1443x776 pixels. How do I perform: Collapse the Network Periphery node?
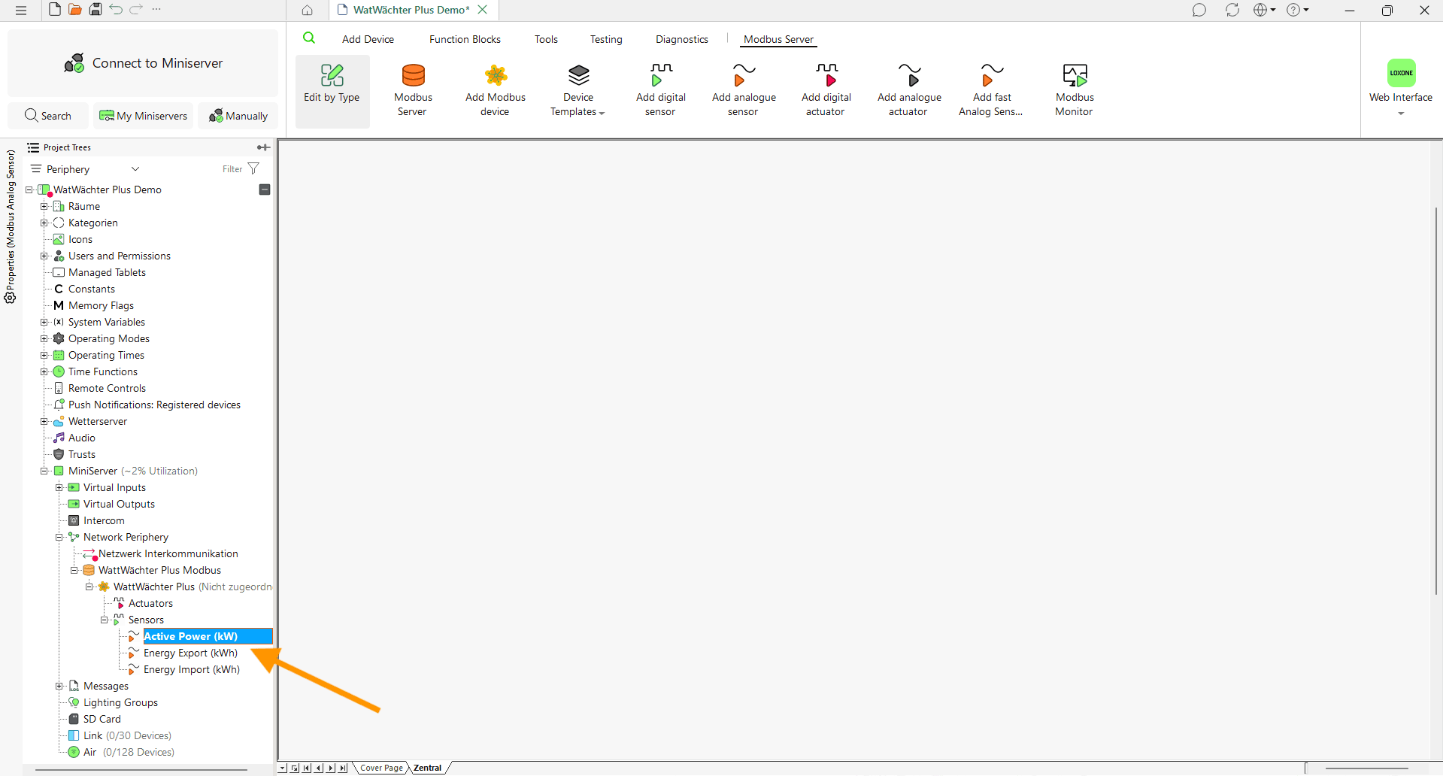coord(59,537)
